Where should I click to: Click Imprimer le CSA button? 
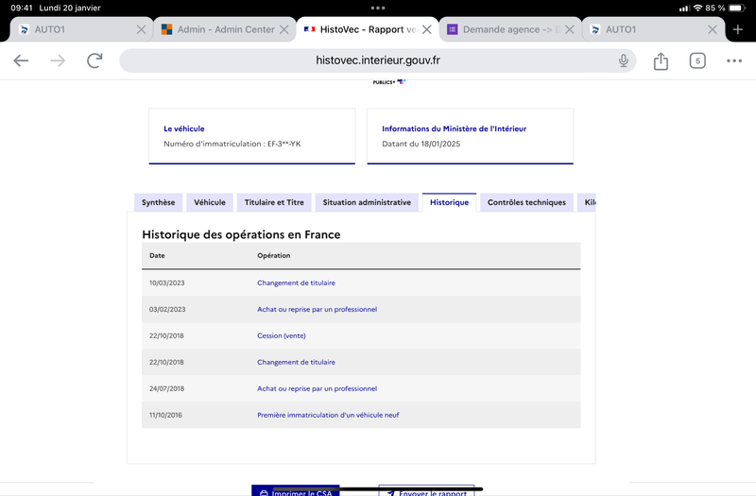tap(296, 490)
